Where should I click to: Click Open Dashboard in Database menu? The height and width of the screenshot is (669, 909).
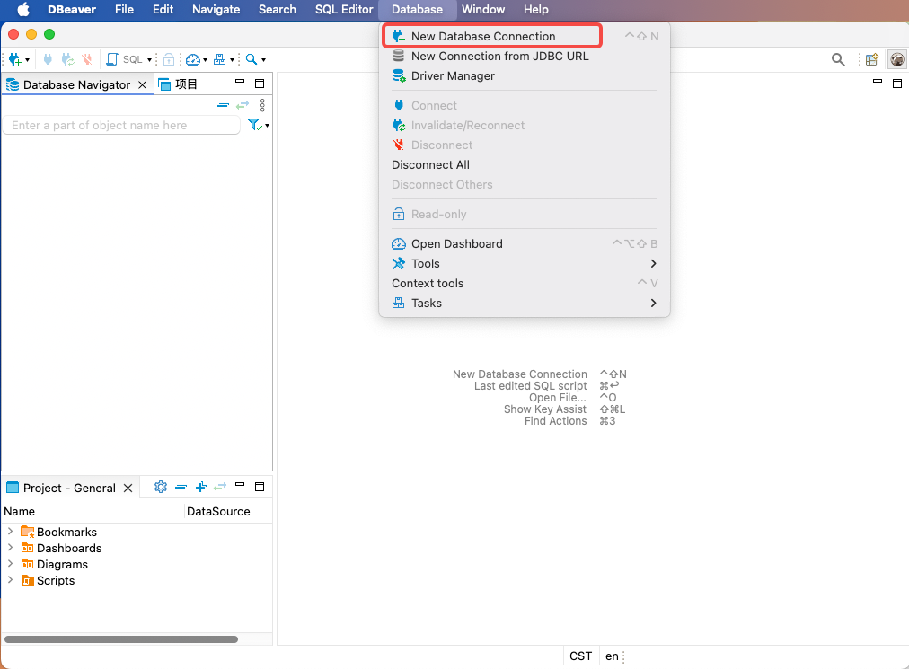click(456, 243)
